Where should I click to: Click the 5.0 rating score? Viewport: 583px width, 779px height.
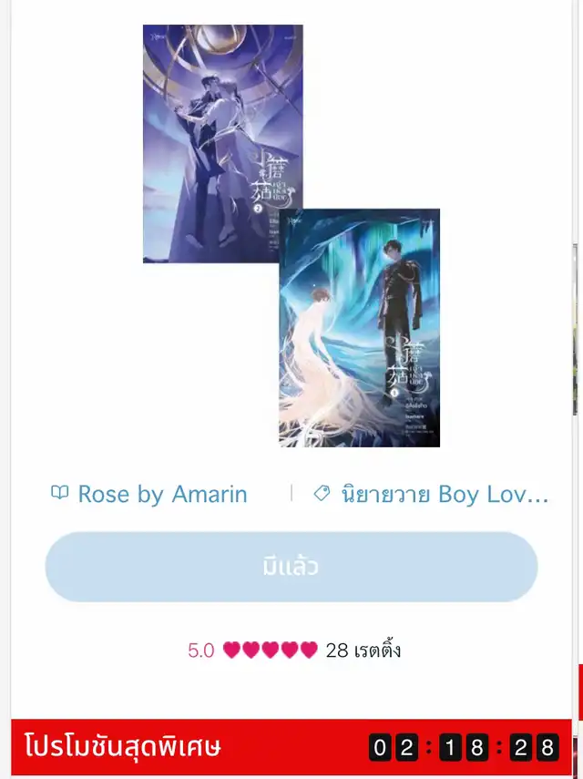(x=201, y=651)
